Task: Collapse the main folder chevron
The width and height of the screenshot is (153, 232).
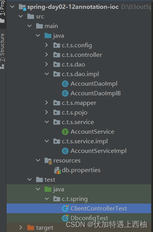Action: click(x=30, y=26)
